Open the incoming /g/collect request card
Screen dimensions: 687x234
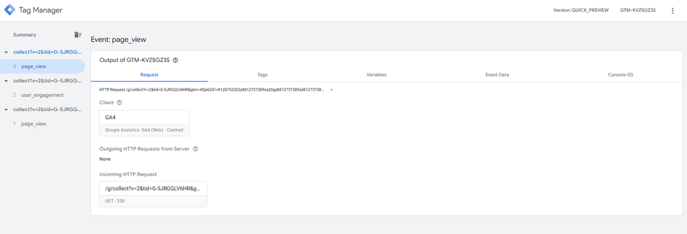tap(153, 194)
